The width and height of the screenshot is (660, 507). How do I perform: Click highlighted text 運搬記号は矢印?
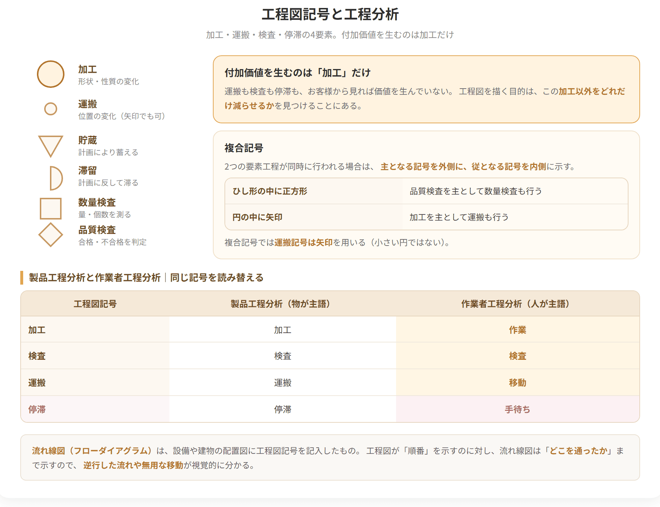[303, 242]
